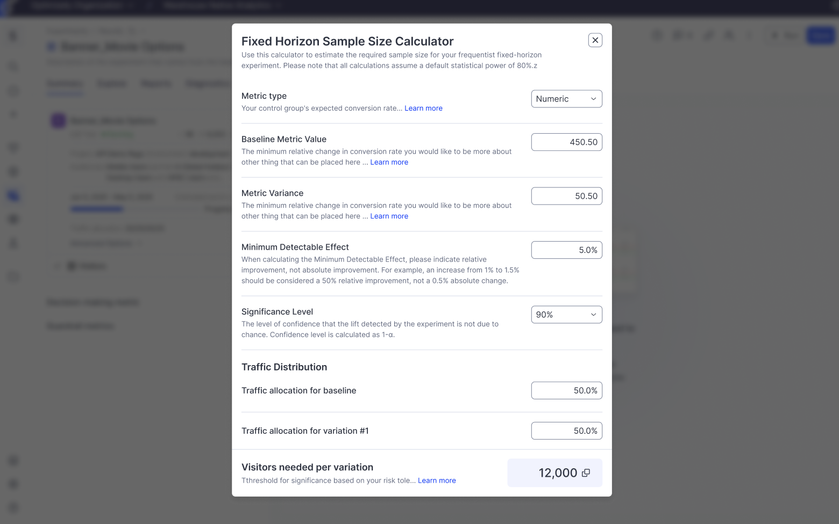Open the Metric type Numeric dropdown
Viewport: 839px width, 524px height.
coord(566,99)
